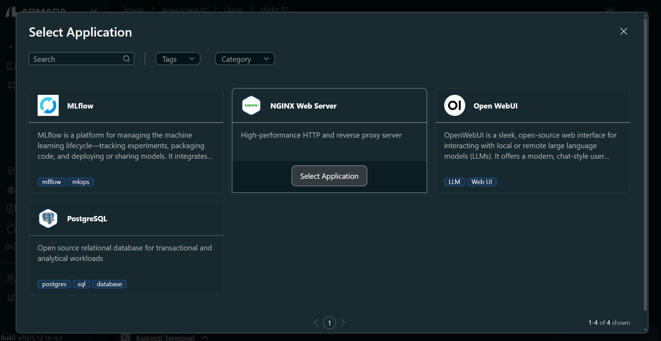661x341 pixels.
Task: Select page 1 in pagination
Action: pos(329,323)
